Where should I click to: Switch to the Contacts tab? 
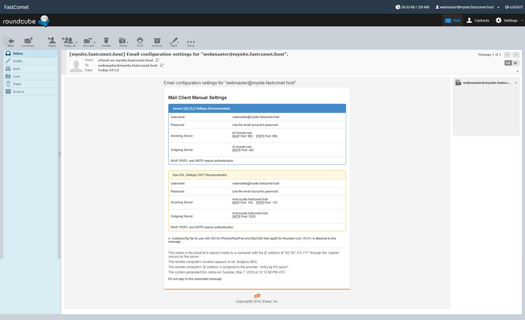478,20
